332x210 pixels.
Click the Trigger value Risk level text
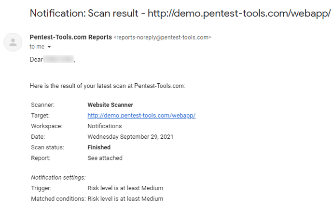[x=125, y=188]
